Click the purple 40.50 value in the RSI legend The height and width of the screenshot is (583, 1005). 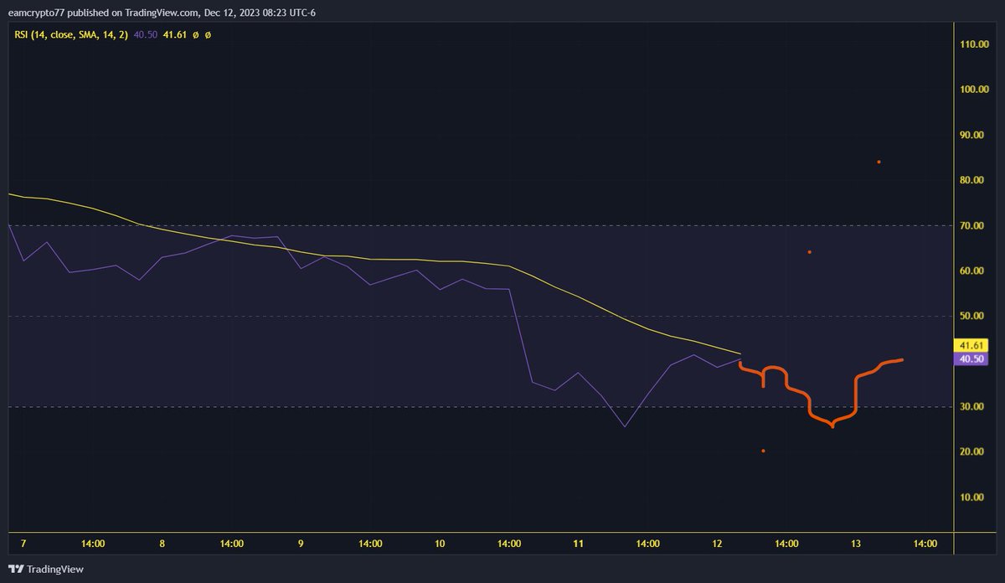(147, 35)
